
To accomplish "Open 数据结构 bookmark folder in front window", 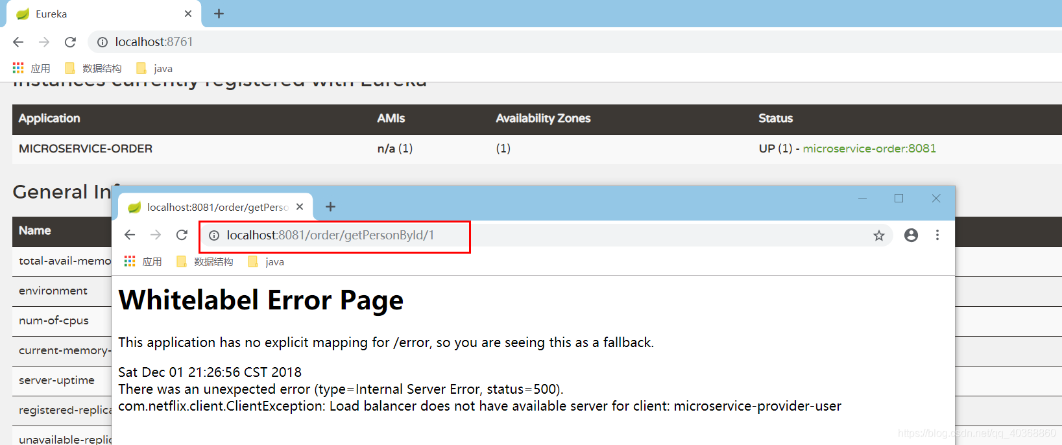I will pos(205,261).
